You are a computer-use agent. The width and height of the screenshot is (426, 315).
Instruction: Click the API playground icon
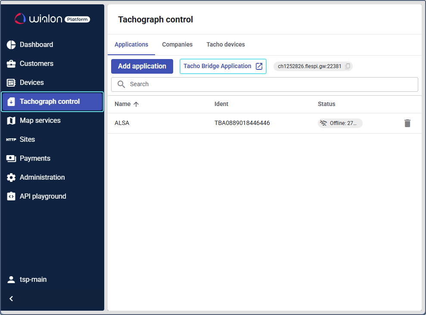11,196
